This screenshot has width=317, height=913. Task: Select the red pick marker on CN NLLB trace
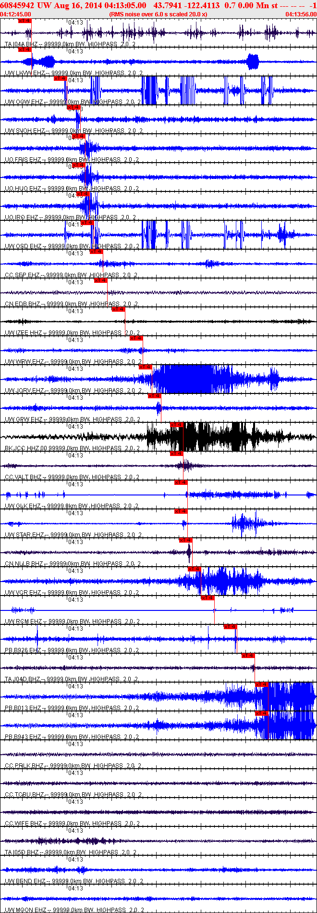click(185, 540)
